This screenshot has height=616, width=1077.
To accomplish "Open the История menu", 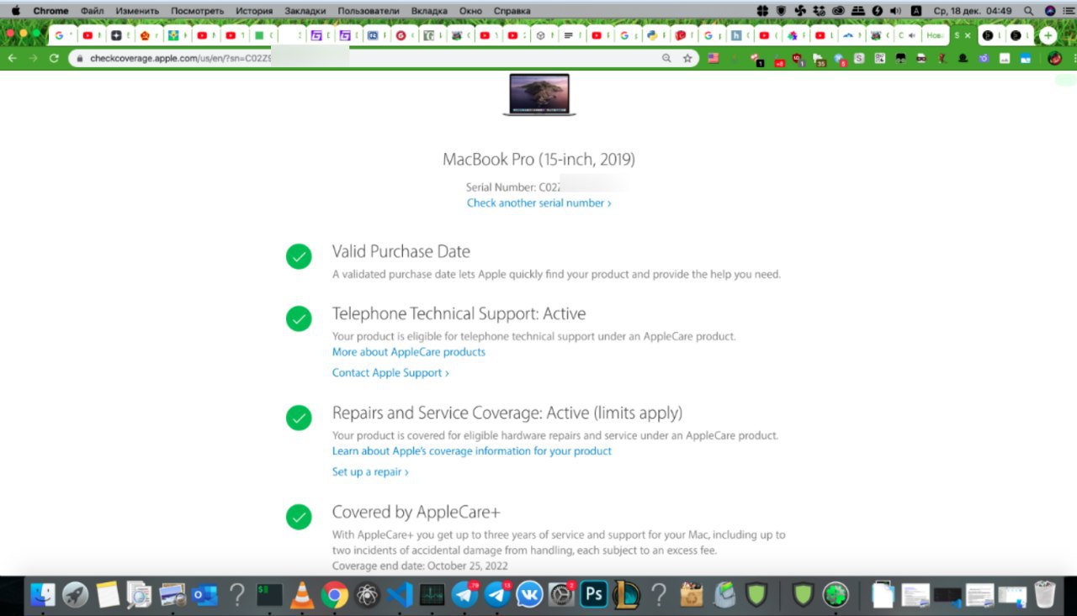I will [254, 11].
